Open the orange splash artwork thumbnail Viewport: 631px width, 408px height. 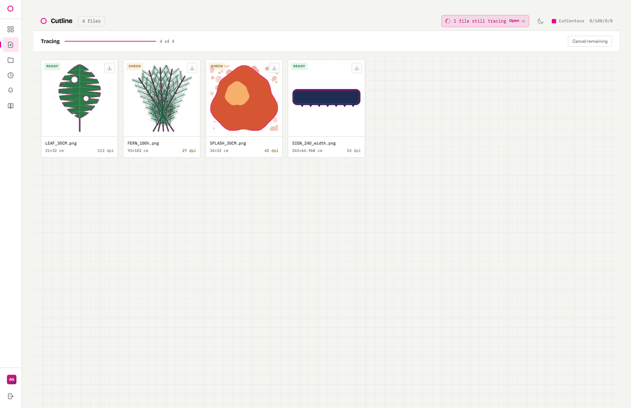pyautogui.click(x=244, y=98)
